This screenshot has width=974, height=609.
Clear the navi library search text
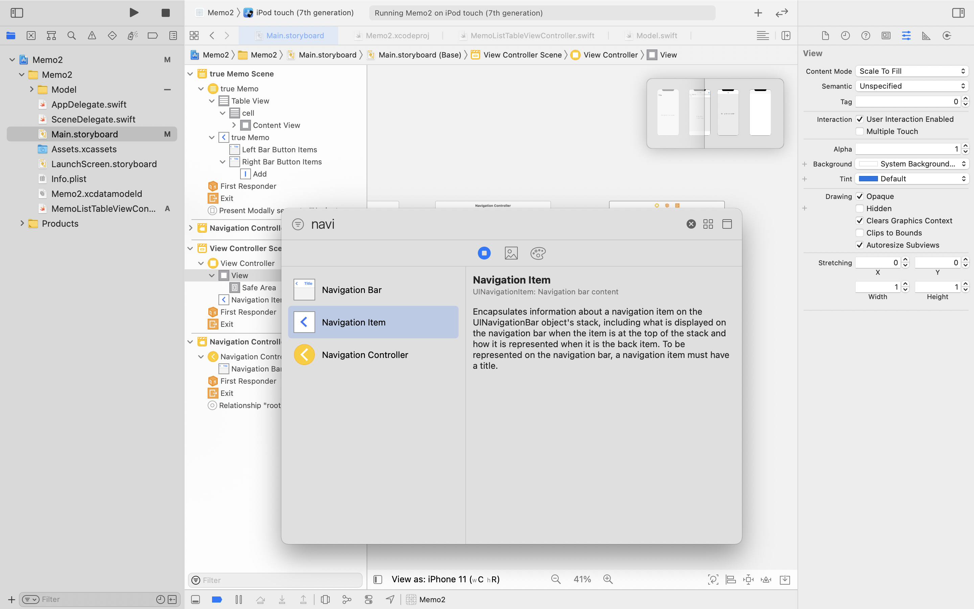point(691,224)
